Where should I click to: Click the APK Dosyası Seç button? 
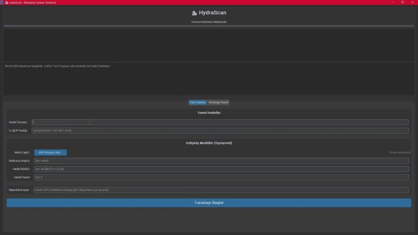(50, 153)
